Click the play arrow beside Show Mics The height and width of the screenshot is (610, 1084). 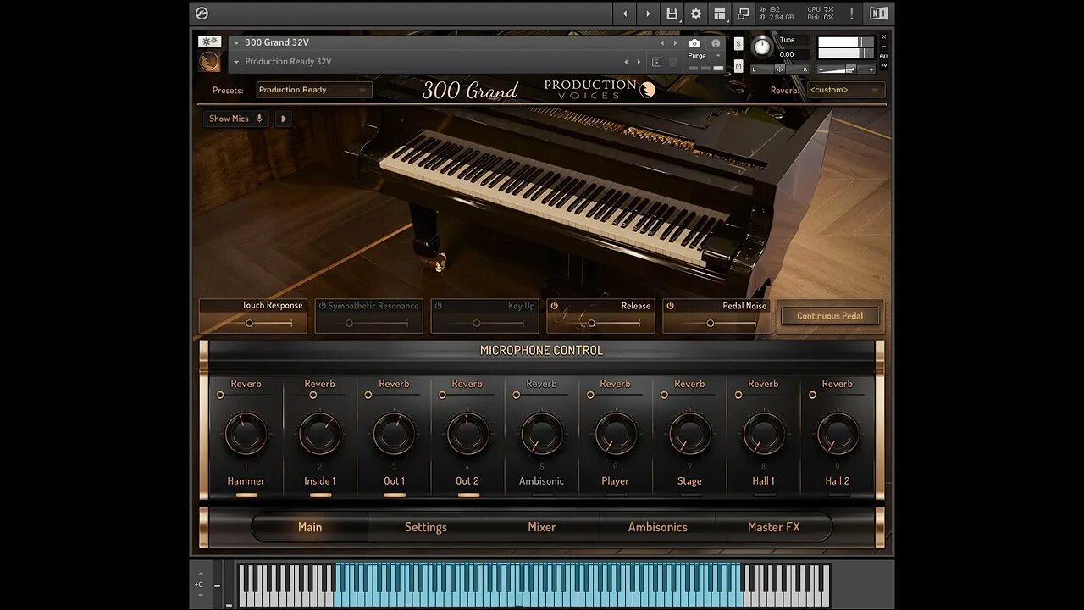pos(284,119)
